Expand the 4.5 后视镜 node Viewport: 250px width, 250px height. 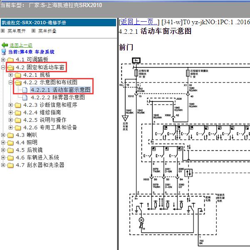[3, 150]
